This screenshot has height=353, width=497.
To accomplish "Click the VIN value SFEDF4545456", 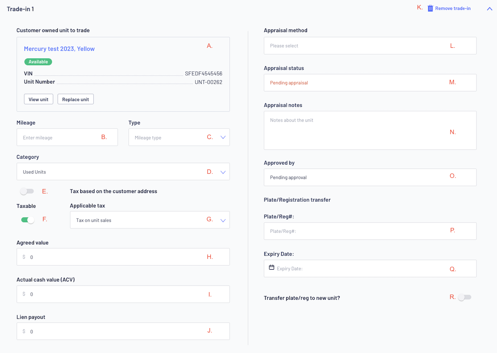I will point(203,74).
